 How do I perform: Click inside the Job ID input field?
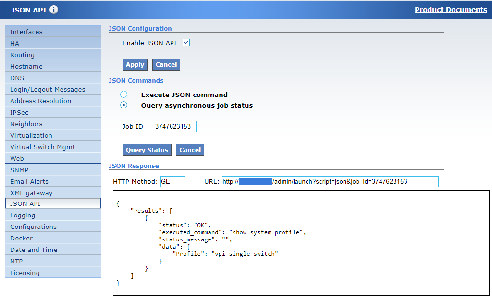click(175, 126)
